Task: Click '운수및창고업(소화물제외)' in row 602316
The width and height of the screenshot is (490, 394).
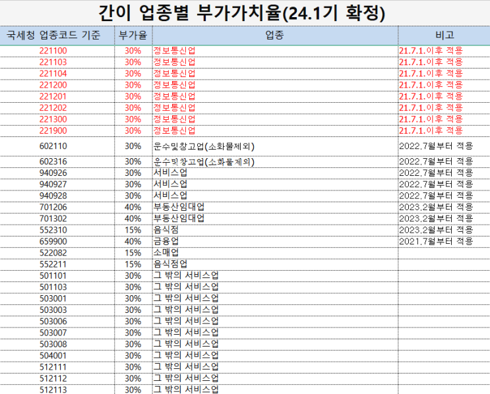Action: click(204, 161)
